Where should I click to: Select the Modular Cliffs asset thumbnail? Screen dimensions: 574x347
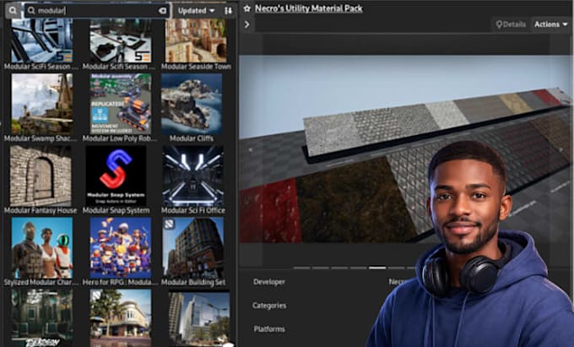[x=192, y=104]
